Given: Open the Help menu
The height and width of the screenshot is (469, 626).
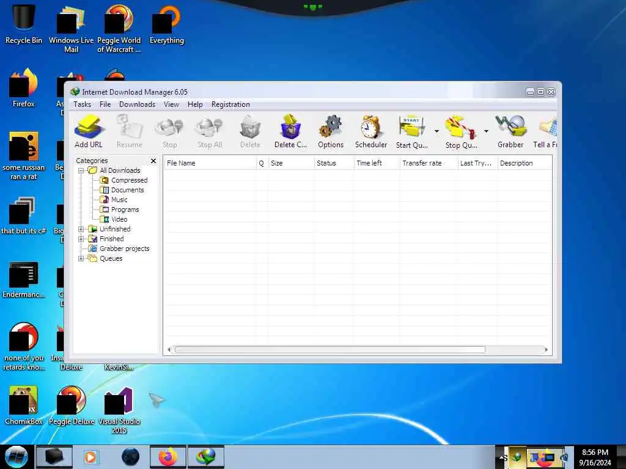Looking at the screenshot, I should click(x=195, y=104).
